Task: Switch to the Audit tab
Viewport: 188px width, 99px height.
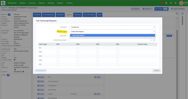Action: (99, 15)
